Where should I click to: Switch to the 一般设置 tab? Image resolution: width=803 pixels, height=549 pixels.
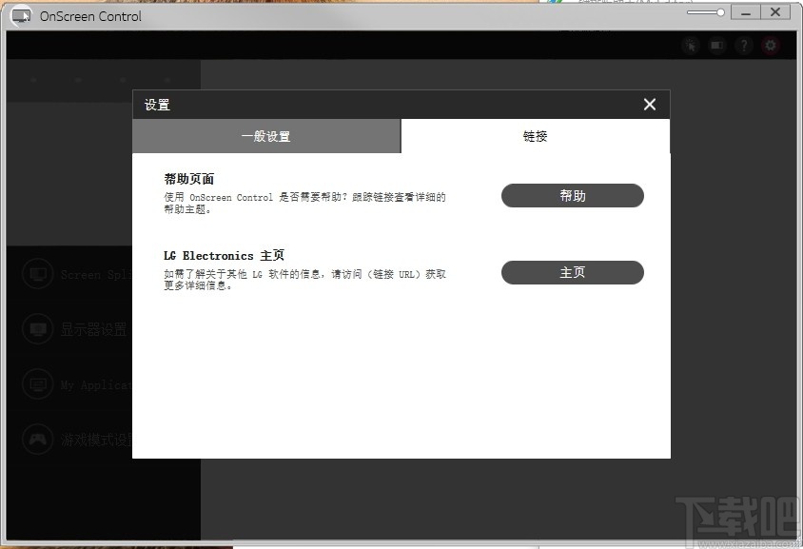266,136
